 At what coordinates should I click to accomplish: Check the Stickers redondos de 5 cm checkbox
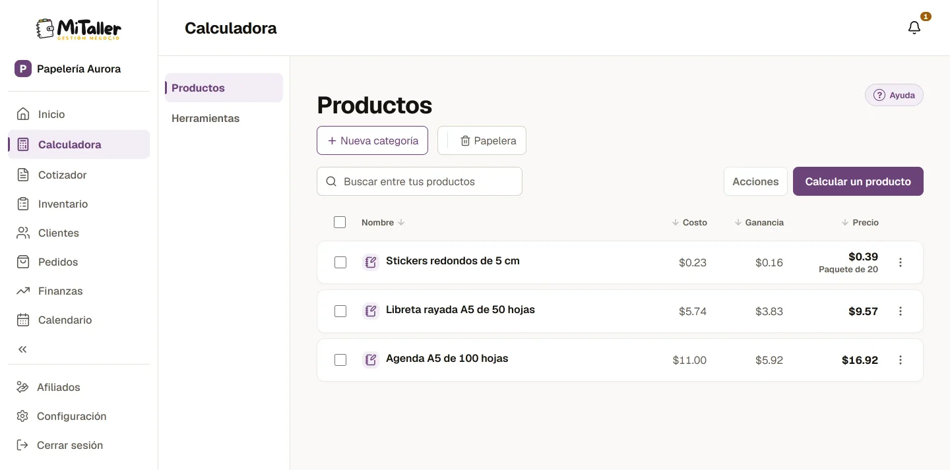click(340, 262)
